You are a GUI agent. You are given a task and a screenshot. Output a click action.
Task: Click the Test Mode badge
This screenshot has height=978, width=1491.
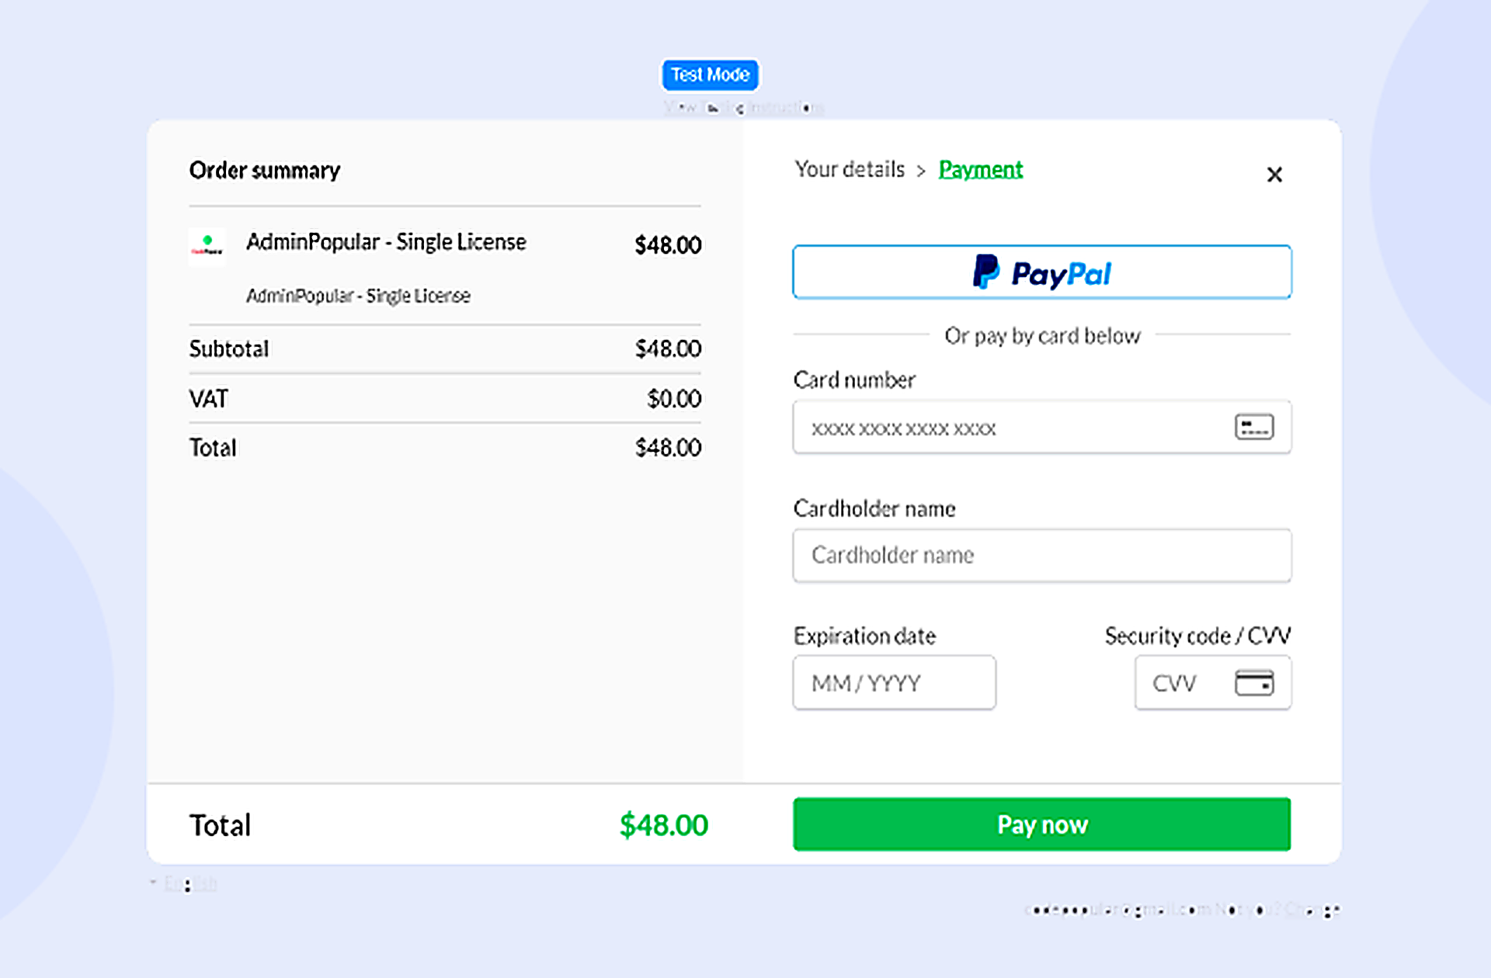pos(711,75)
